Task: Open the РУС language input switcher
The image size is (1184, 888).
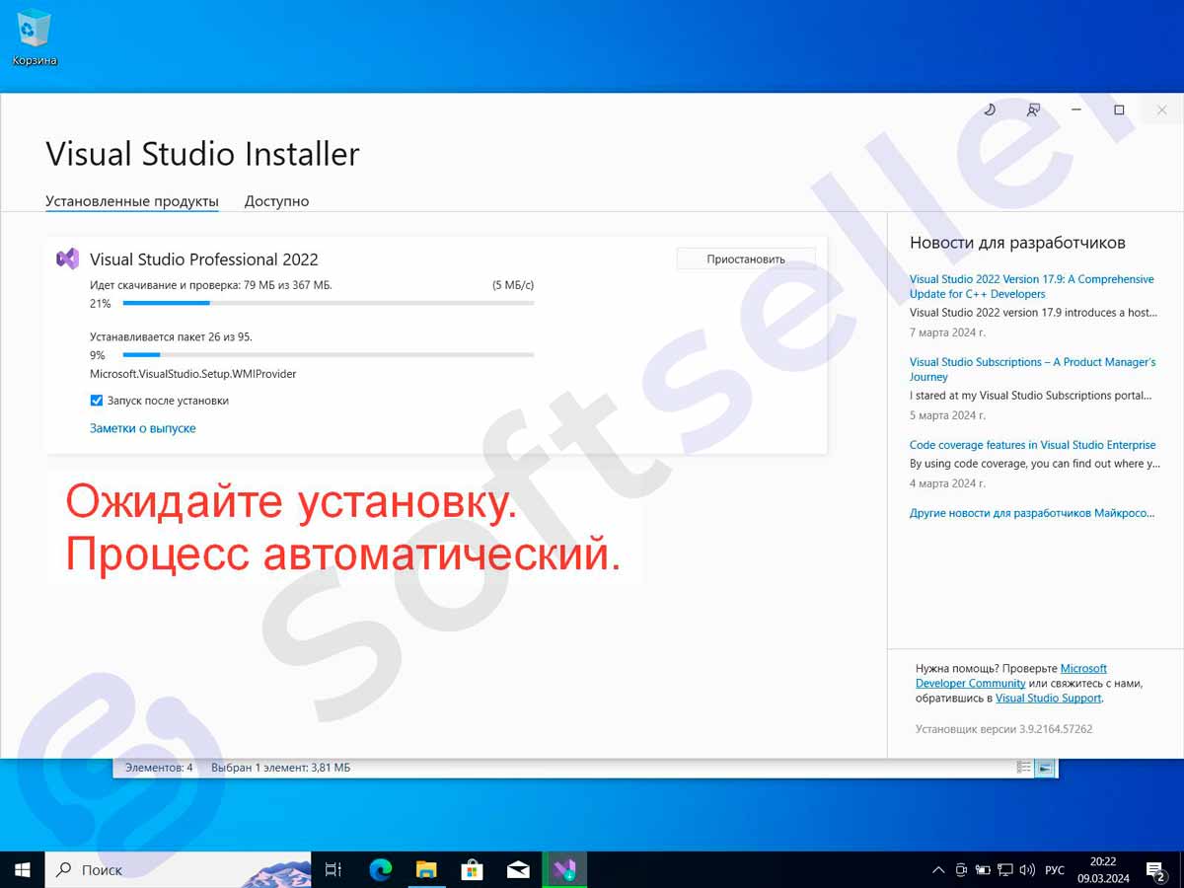Action: pos(1055,870)
